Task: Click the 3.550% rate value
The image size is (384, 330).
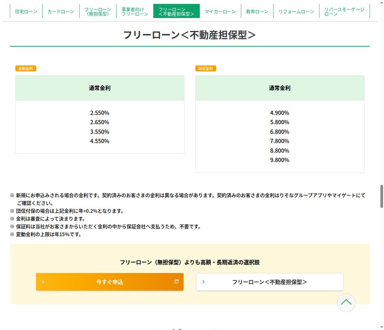Action: point(100,131)
